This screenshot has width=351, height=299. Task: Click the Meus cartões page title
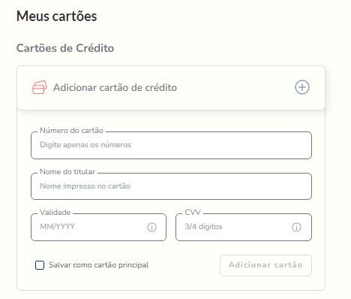click(x=57, y=17)
